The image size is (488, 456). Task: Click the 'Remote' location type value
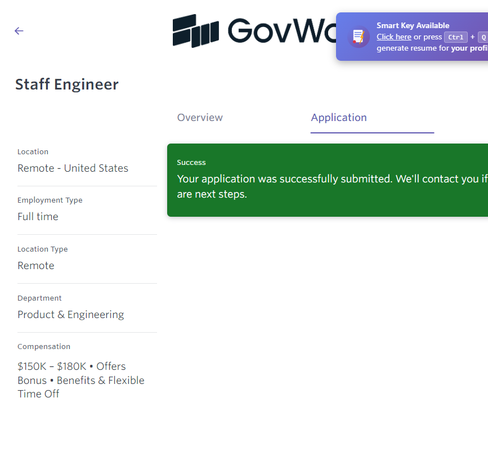click(x=36, y=266)
